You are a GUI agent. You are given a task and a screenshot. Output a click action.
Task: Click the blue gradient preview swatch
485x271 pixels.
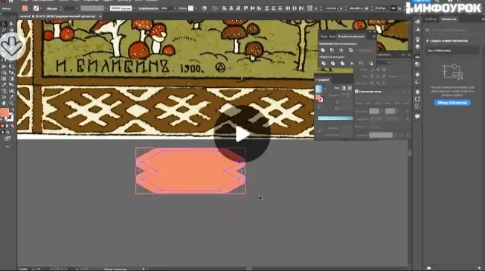coord(319,89)
